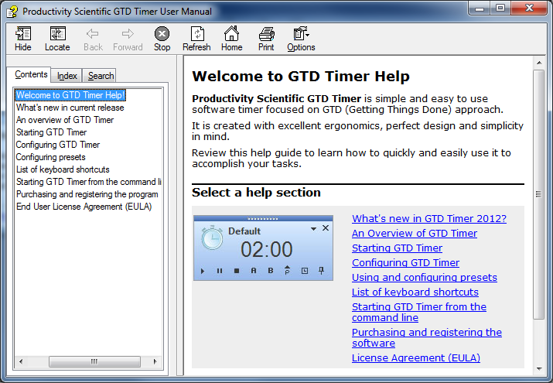Click dropdown arrow in timer image
Viewport: 553px width, 383px height.
pos(313,229)
